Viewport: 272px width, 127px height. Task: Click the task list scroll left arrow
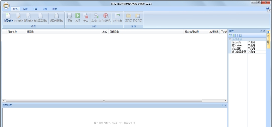click(x=4, y=101)
